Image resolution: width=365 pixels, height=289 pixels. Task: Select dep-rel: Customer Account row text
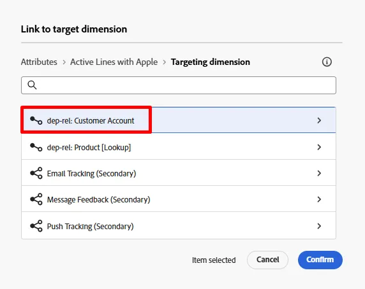click(91, 121)
